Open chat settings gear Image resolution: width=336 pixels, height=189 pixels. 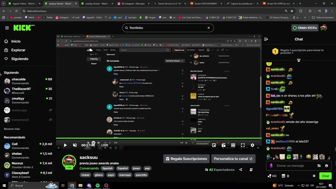coord(314,176)
